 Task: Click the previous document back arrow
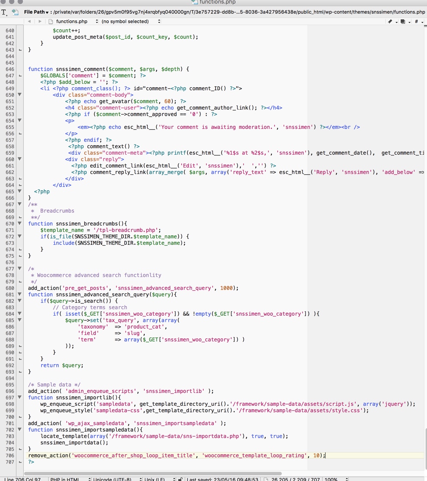pyautogui.click(x=29, y=21)
